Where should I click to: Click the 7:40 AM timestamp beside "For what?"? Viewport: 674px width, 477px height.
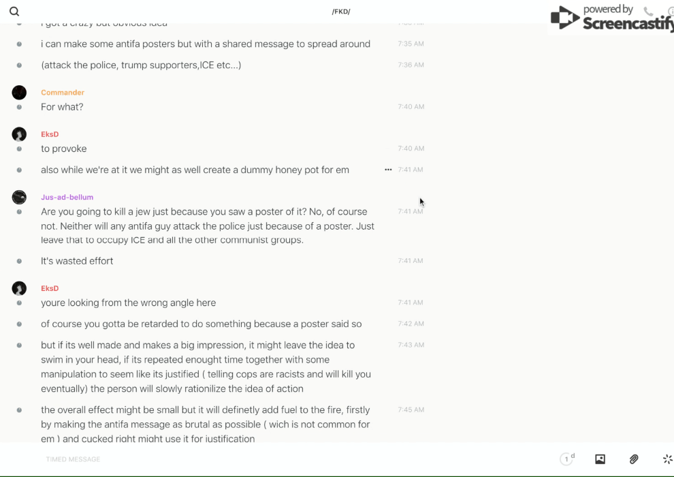click(411, 107)
